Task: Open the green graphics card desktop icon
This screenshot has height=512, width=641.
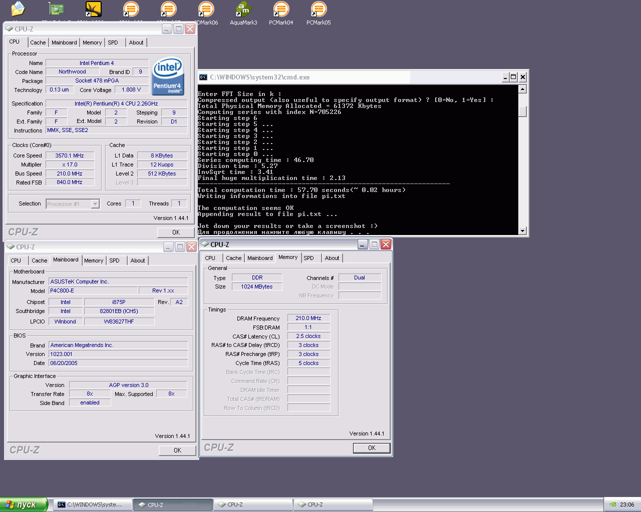Action: [56, 8]
